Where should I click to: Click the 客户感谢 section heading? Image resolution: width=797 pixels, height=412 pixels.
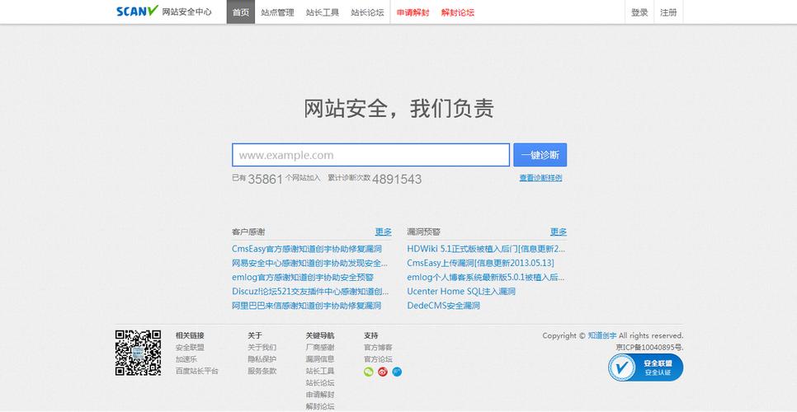point(248,232)
